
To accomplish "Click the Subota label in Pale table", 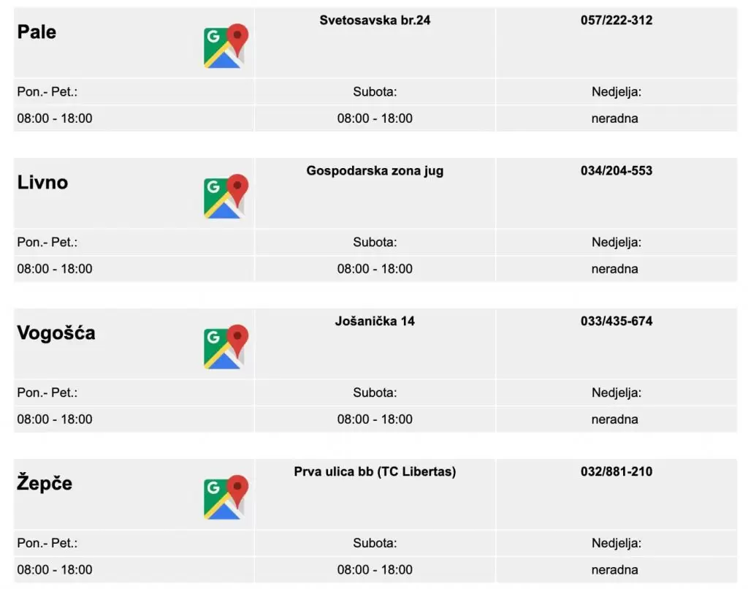I will point(375,92).
